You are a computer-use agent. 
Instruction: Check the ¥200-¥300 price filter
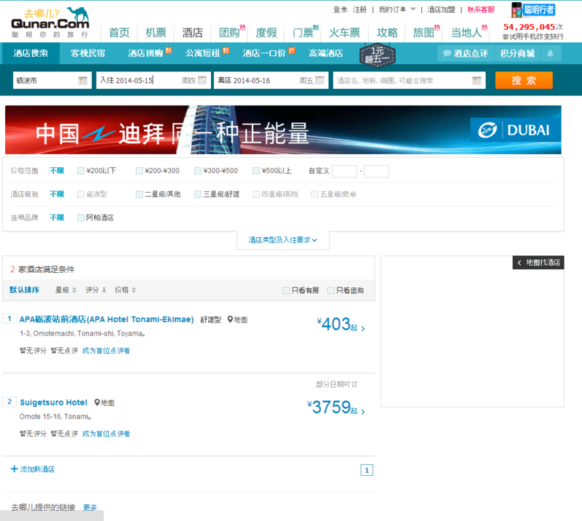139,171
